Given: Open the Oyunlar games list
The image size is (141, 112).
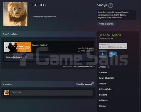Looking at the screenshot, I should coord(102,67).
